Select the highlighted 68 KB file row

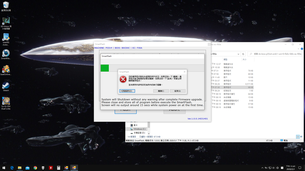(x=232, y=87)
